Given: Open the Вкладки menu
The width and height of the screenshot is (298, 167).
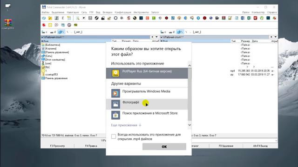Looking at the screenshot, I should (x=108, y=13).
